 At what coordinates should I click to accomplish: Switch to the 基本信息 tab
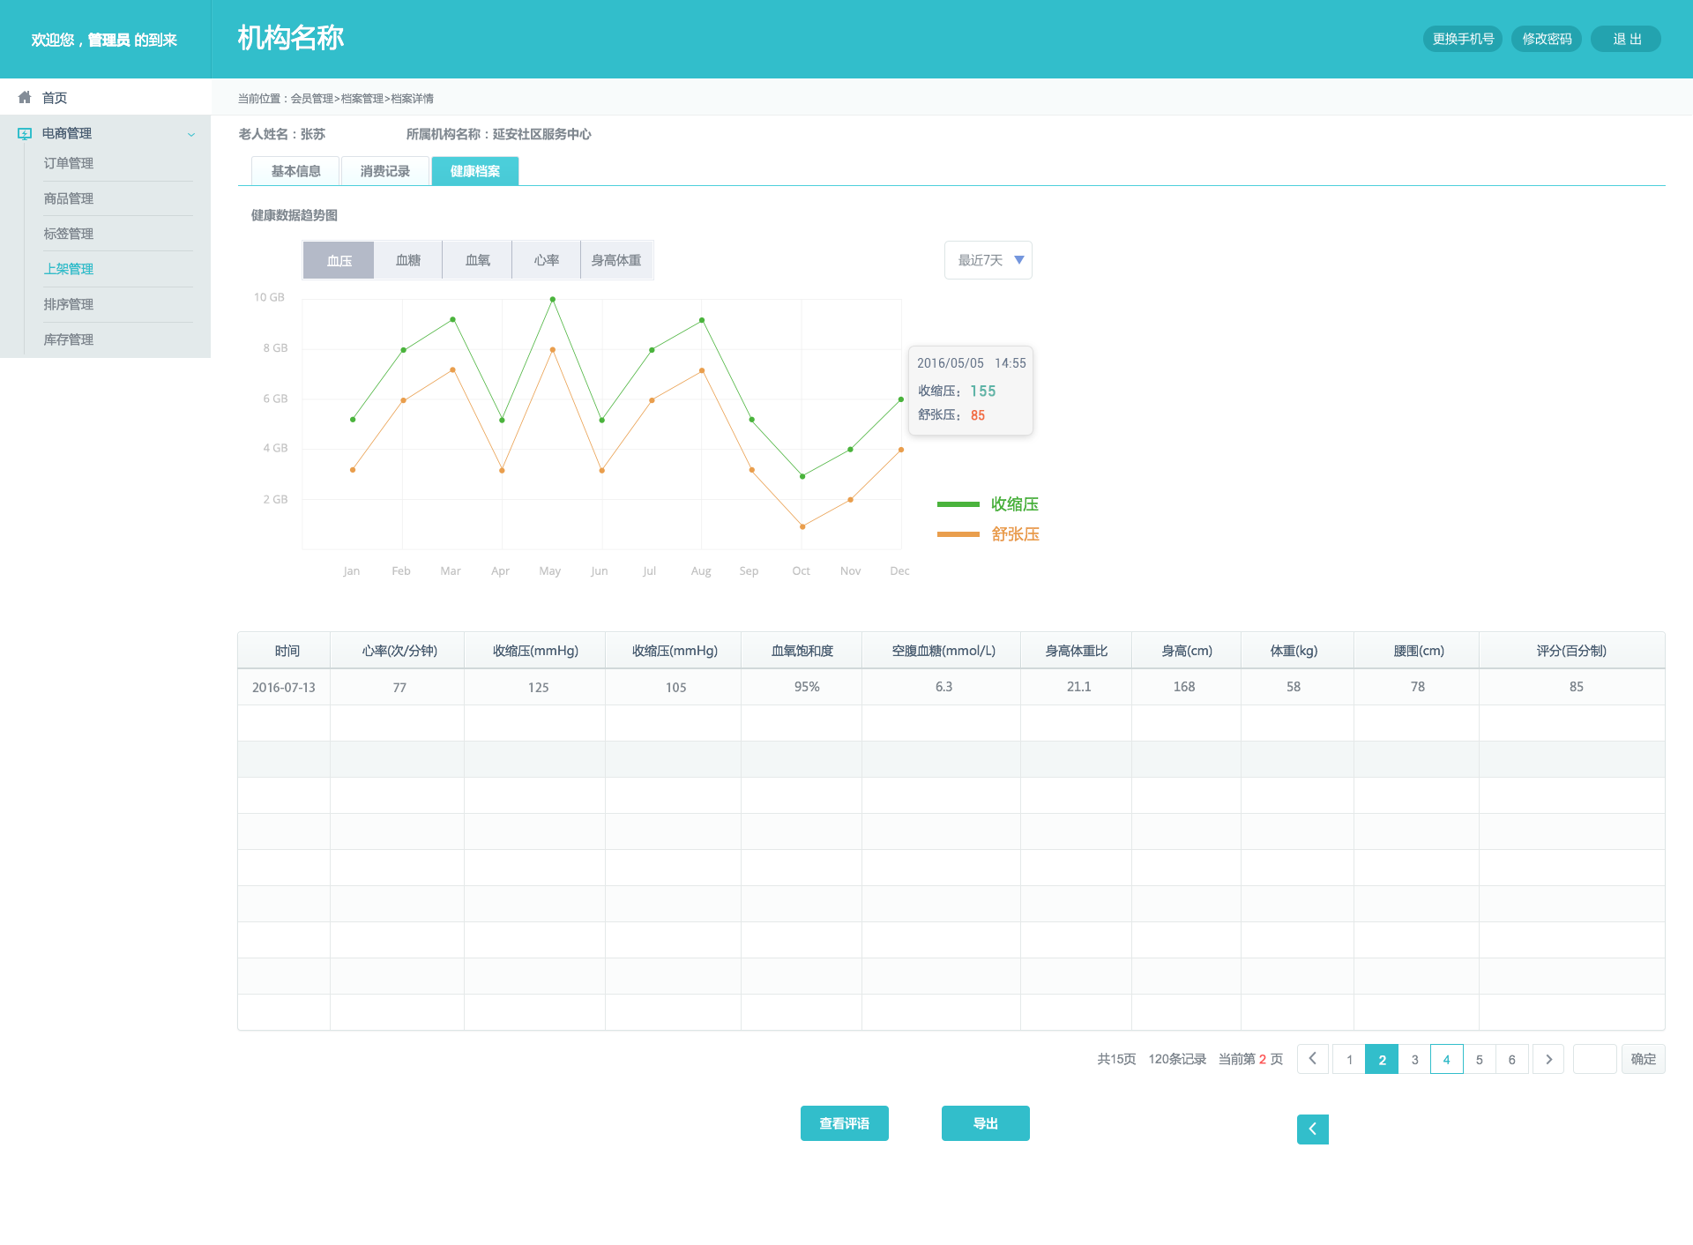pos(295,171)
